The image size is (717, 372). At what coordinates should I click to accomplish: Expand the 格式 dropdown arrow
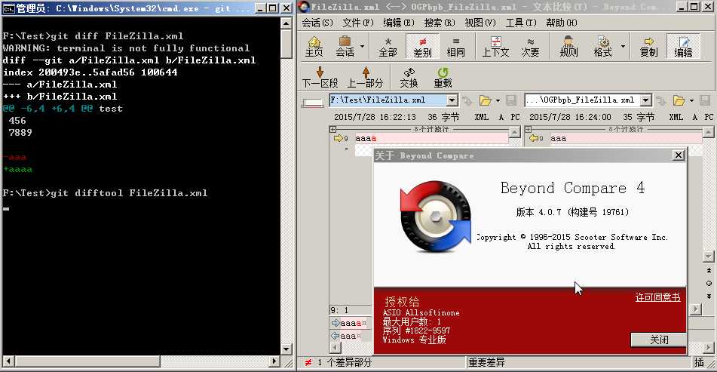point(622,46)
